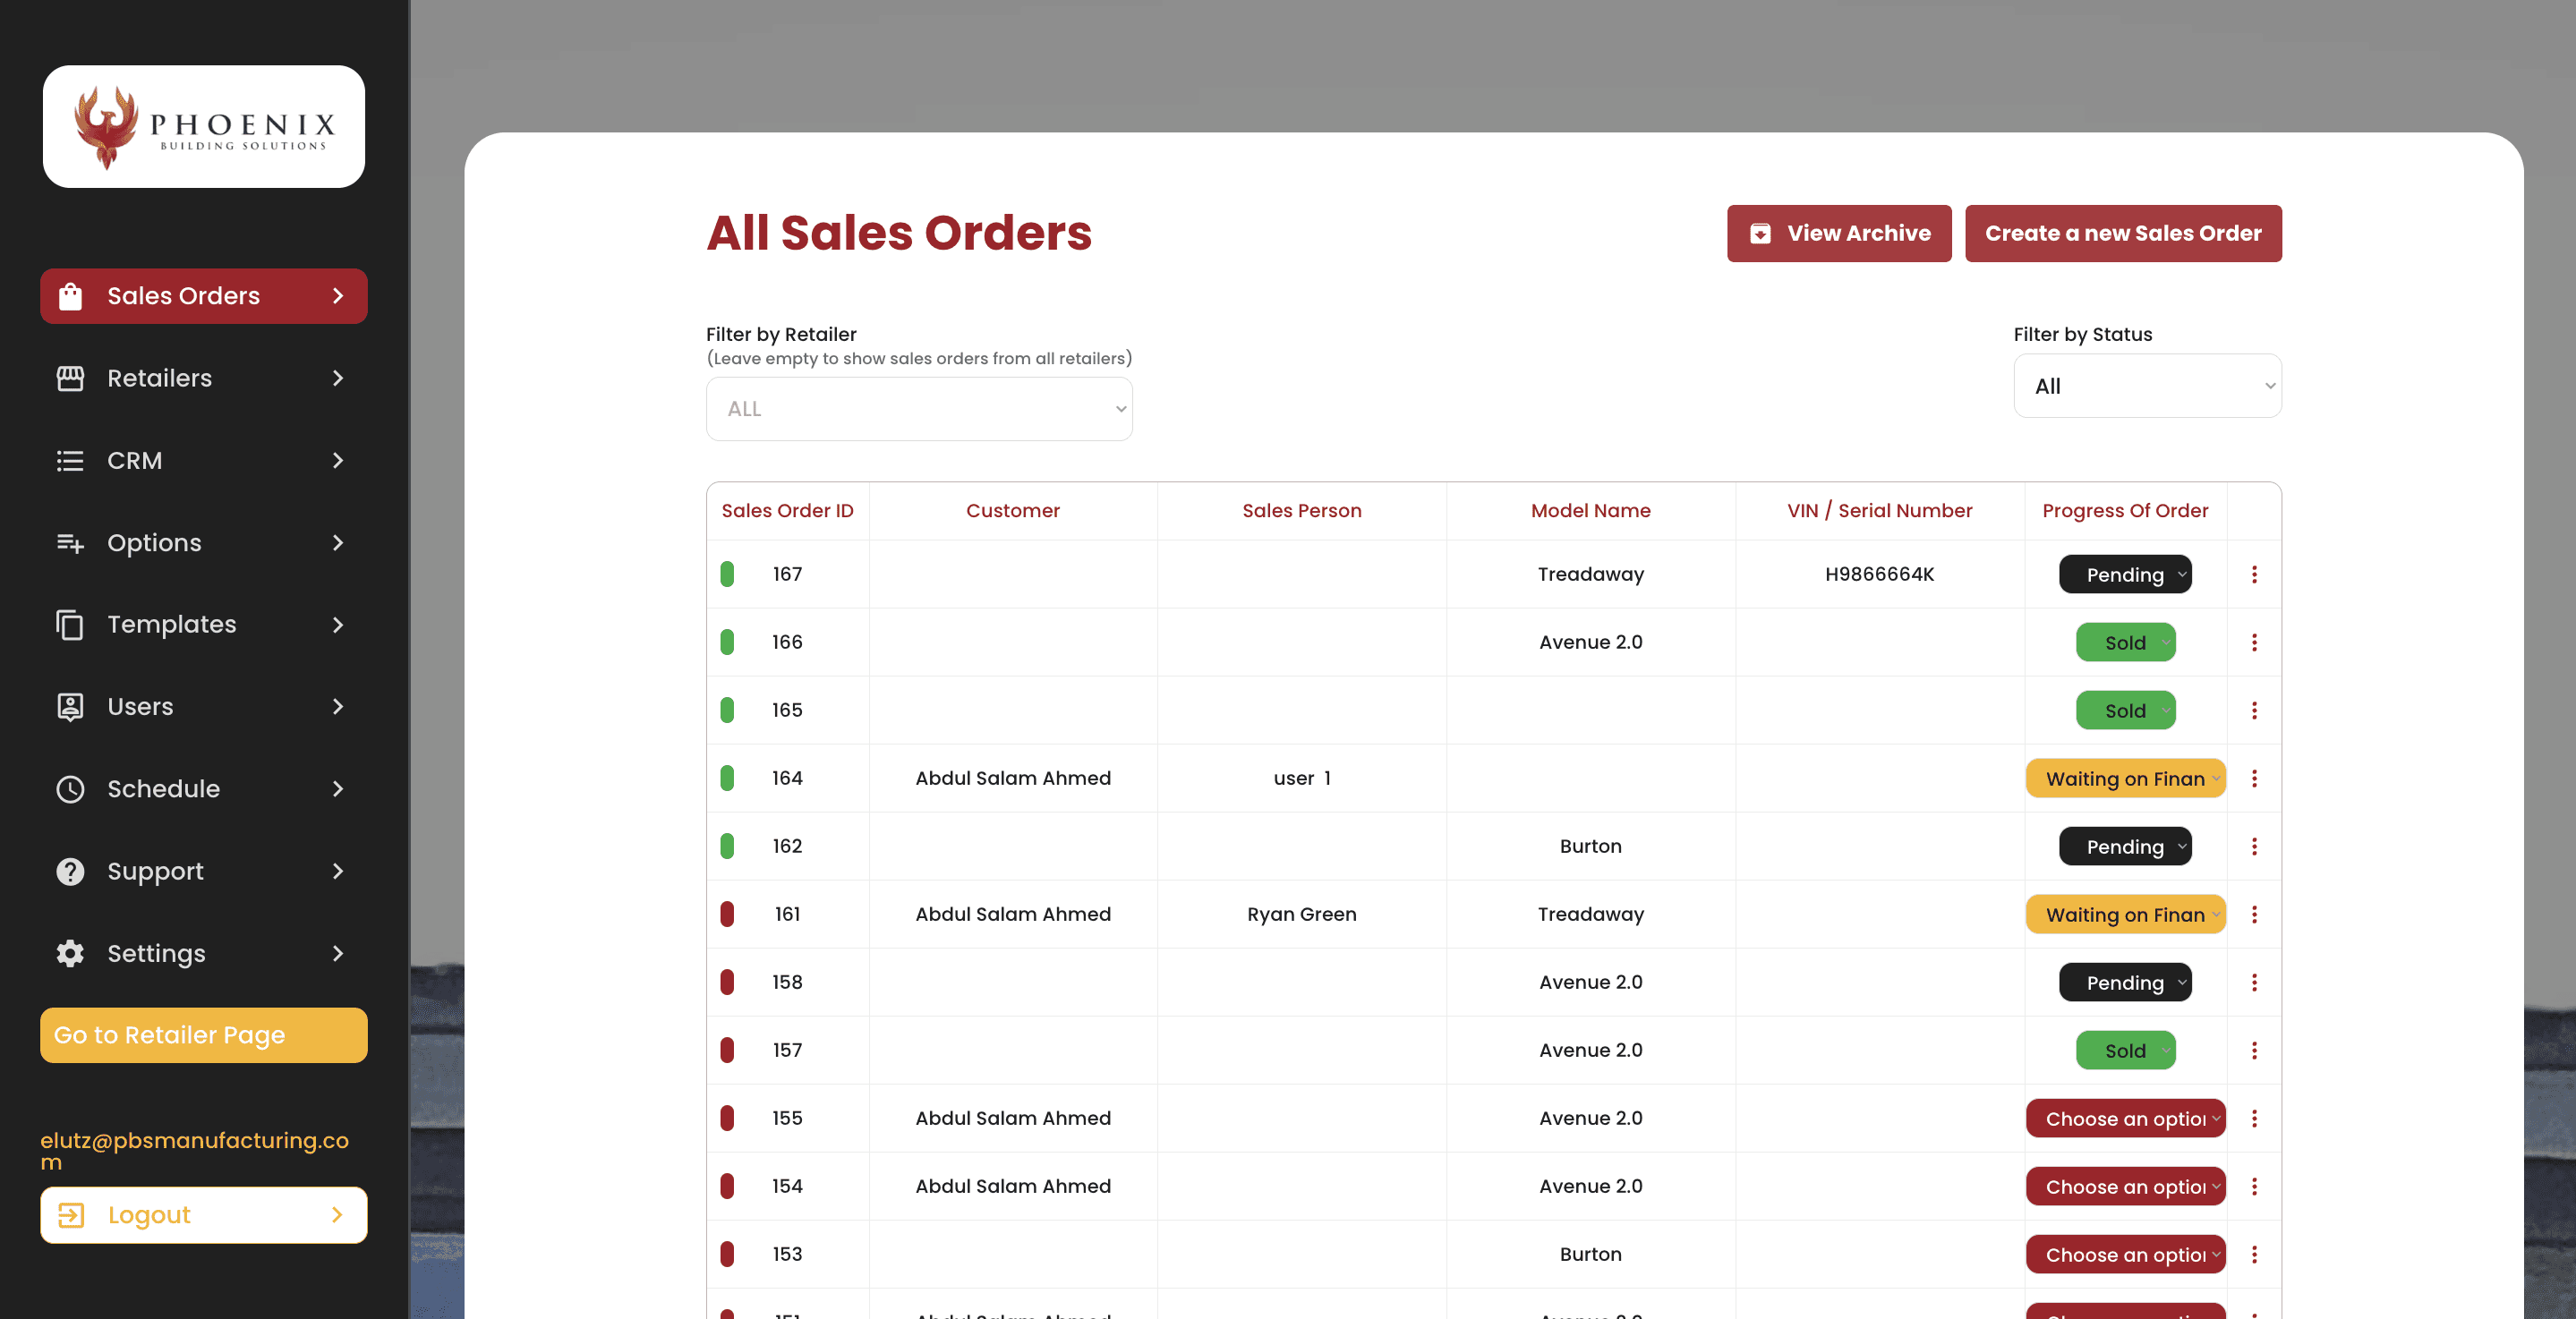Click Create a new Sales Order
2576x1319 pixels.
(x=2122, y=234)
